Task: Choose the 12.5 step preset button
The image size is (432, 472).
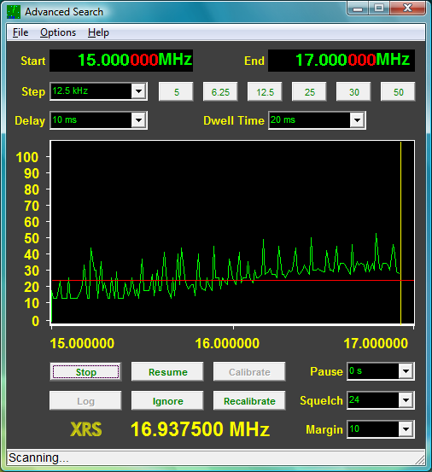Action: (265, 91)
